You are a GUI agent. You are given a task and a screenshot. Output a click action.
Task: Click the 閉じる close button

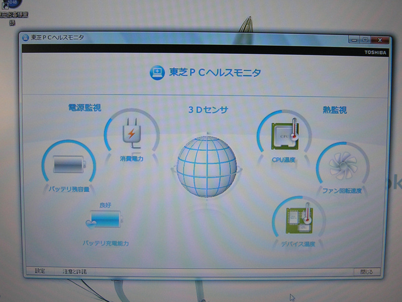[367, 272]
